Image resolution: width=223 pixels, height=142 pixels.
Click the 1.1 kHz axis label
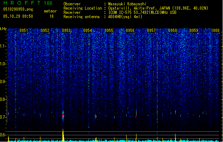(x=3, y=46)
